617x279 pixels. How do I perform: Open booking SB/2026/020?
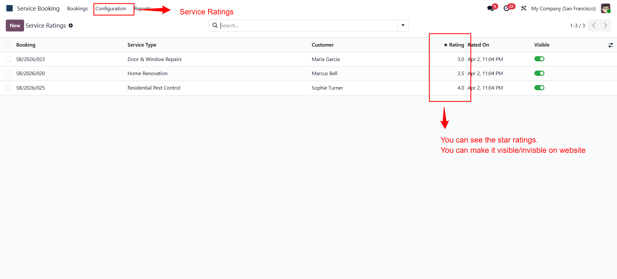(31, 73)
